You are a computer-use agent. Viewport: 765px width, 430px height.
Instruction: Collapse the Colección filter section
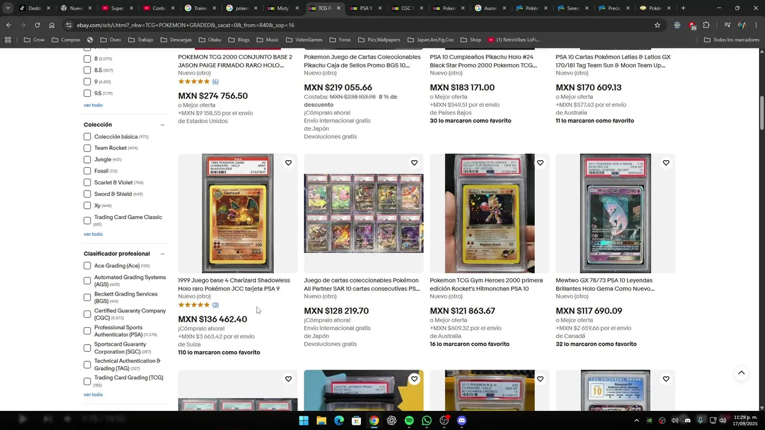pyautogui.click(x=163, y=125)
